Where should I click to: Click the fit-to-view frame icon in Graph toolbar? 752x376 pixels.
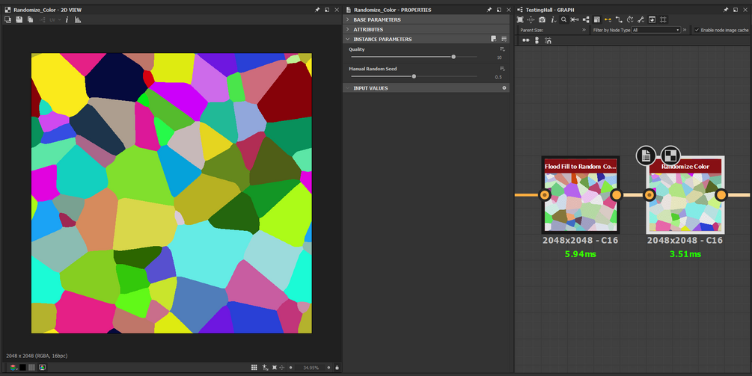(x=520, y=19)
